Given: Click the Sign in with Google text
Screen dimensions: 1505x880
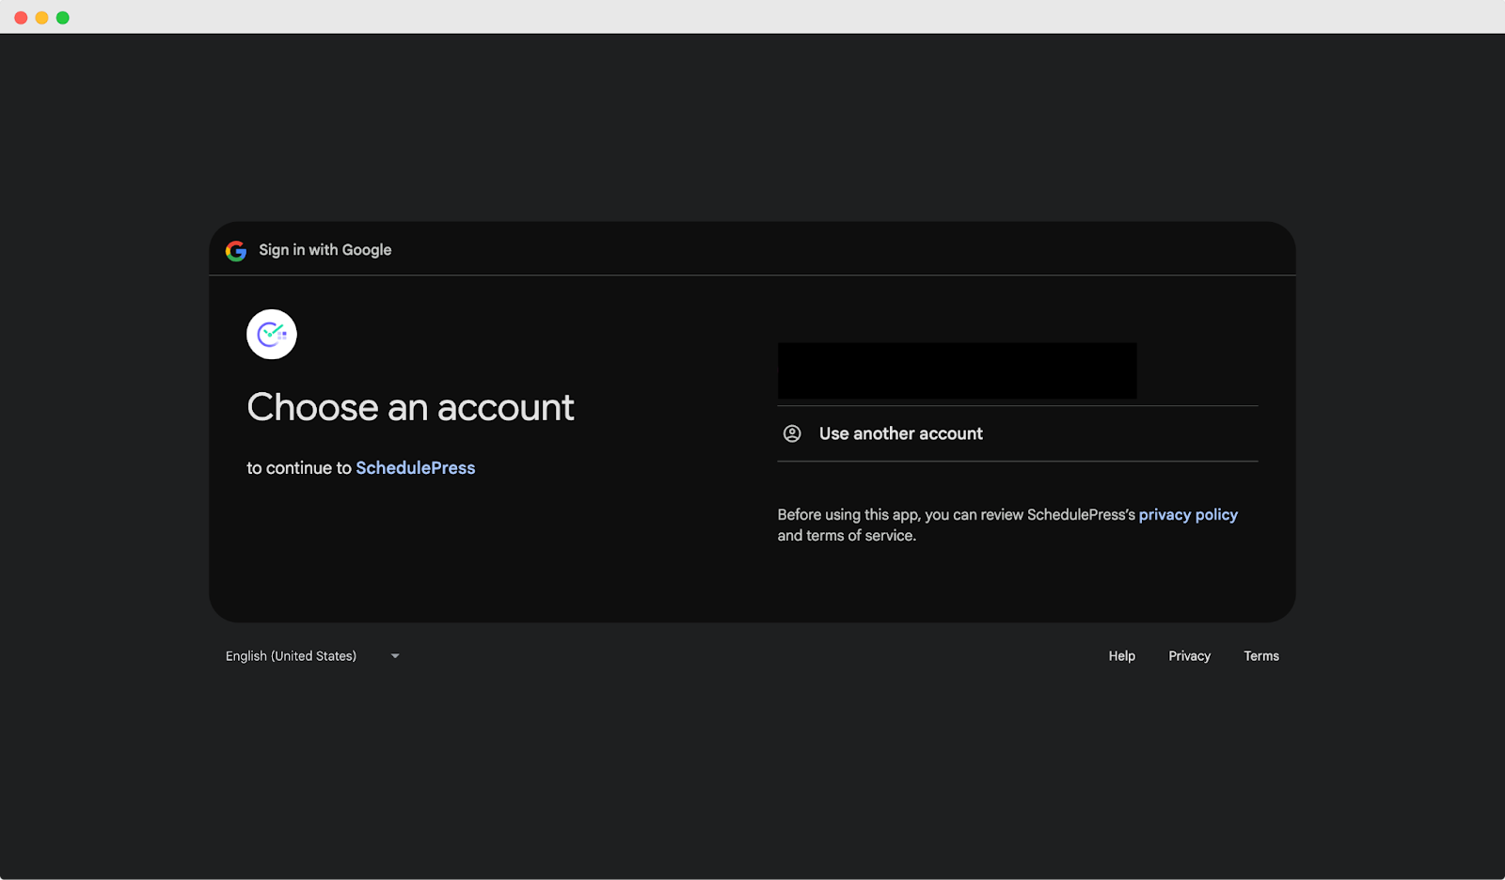Looking at the screenshot, I should click(x=325, y=250).
